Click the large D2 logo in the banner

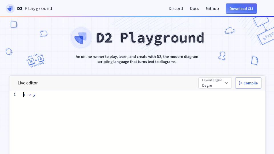click(x=81, y=38)
